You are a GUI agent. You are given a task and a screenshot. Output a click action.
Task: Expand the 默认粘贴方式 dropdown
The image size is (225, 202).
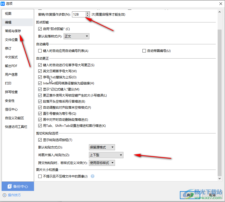(x=102, y=147)
